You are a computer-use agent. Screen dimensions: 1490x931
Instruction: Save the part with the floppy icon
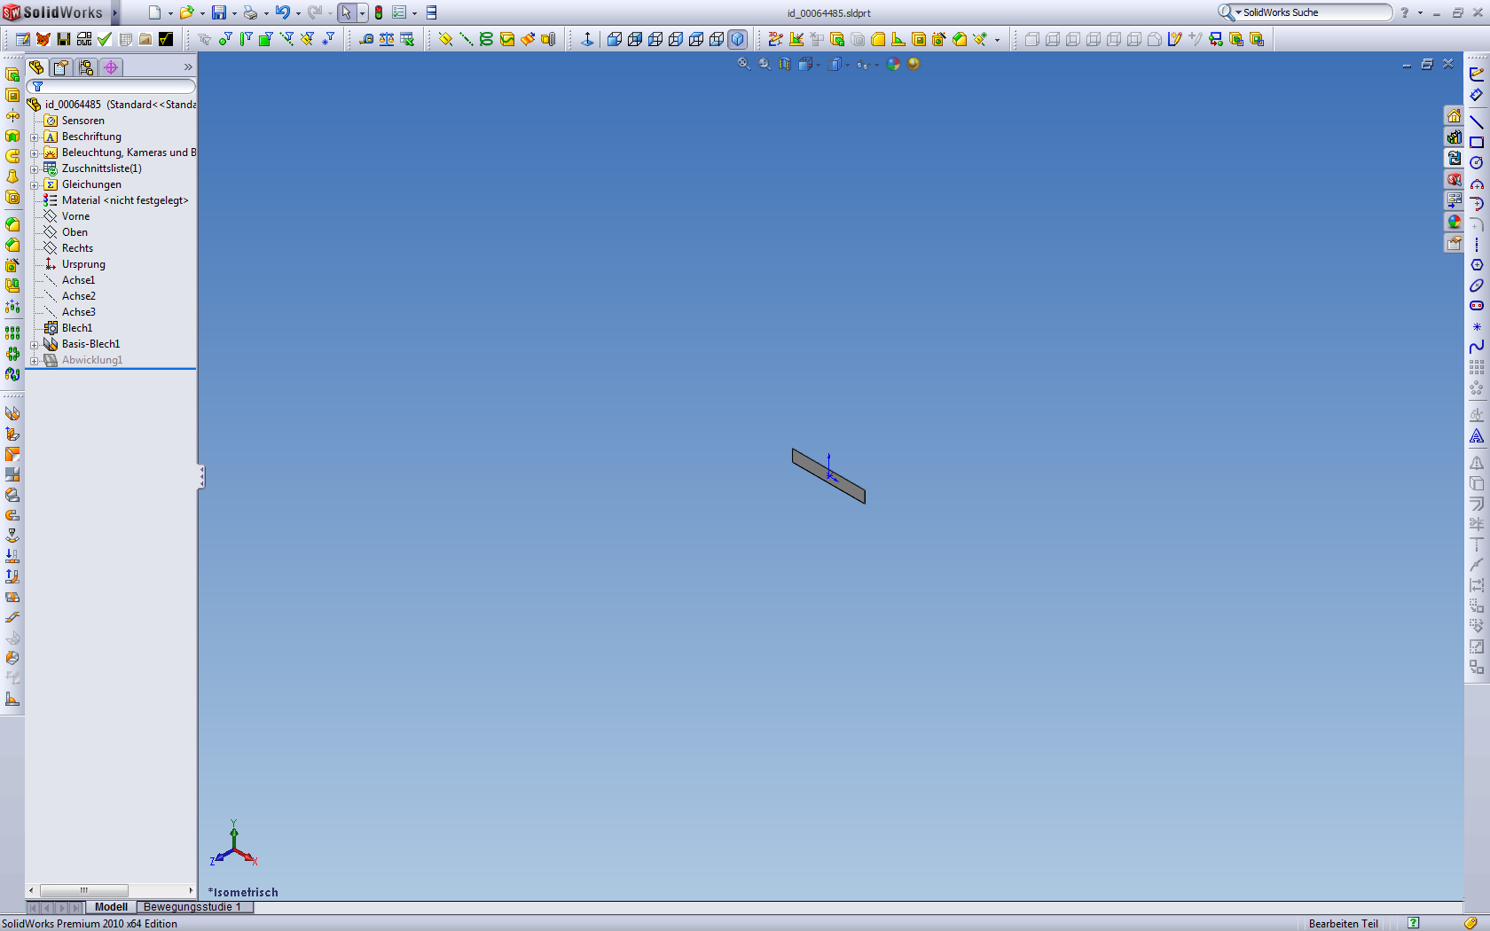[x=218, y=12]
